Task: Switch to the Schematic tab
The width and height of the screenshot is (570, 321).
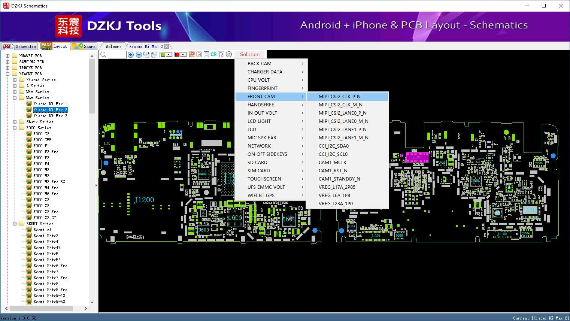Action: [20, 46]
